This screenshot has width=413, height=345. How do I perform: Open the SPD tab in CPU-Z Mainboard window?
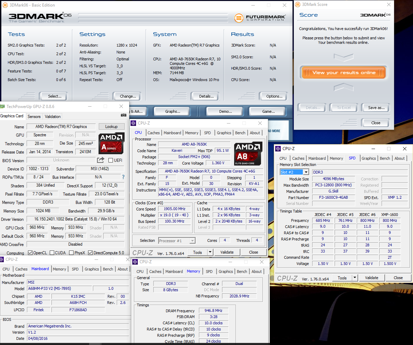point(75,269)
